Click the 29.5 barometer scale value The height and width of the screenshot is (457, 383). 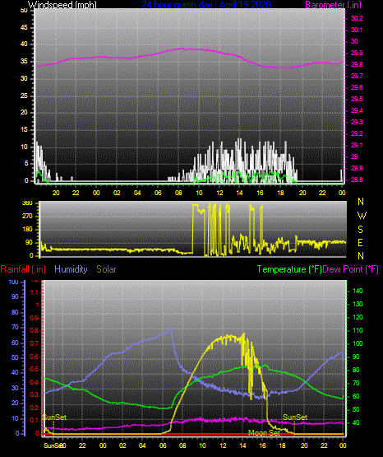click(x=357, y=99)
